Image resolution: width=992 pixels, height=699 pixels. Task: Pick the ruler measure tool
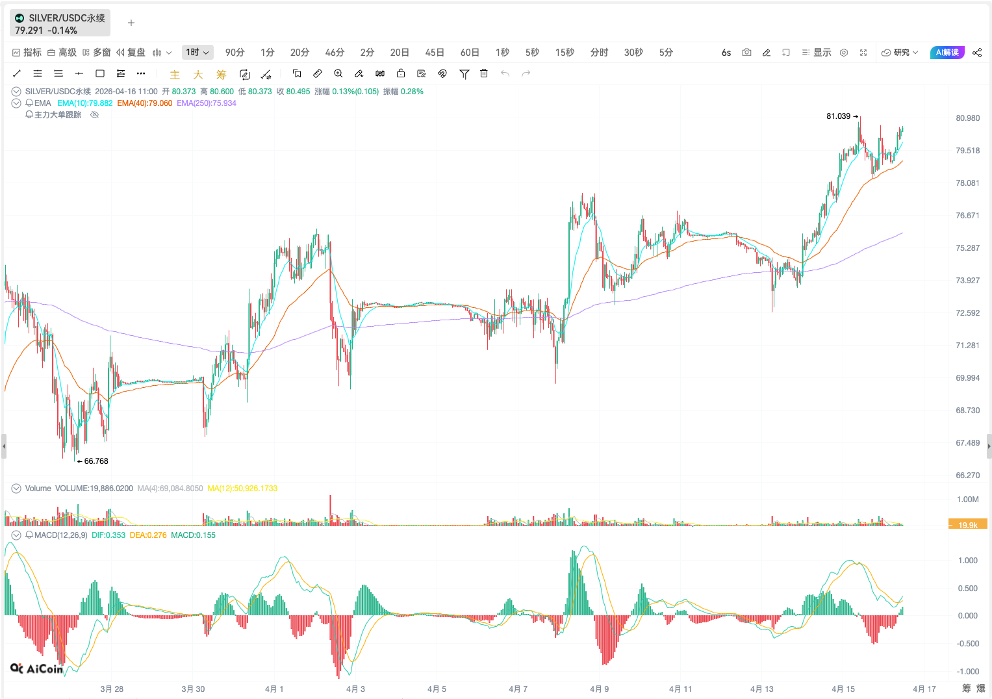[318, 73]
